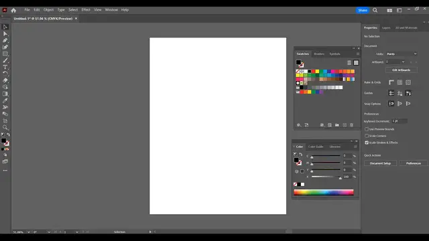The height and width of the screenshot is (241, 429).
Task: Select the Artboard tool
Action: point(5,120)
